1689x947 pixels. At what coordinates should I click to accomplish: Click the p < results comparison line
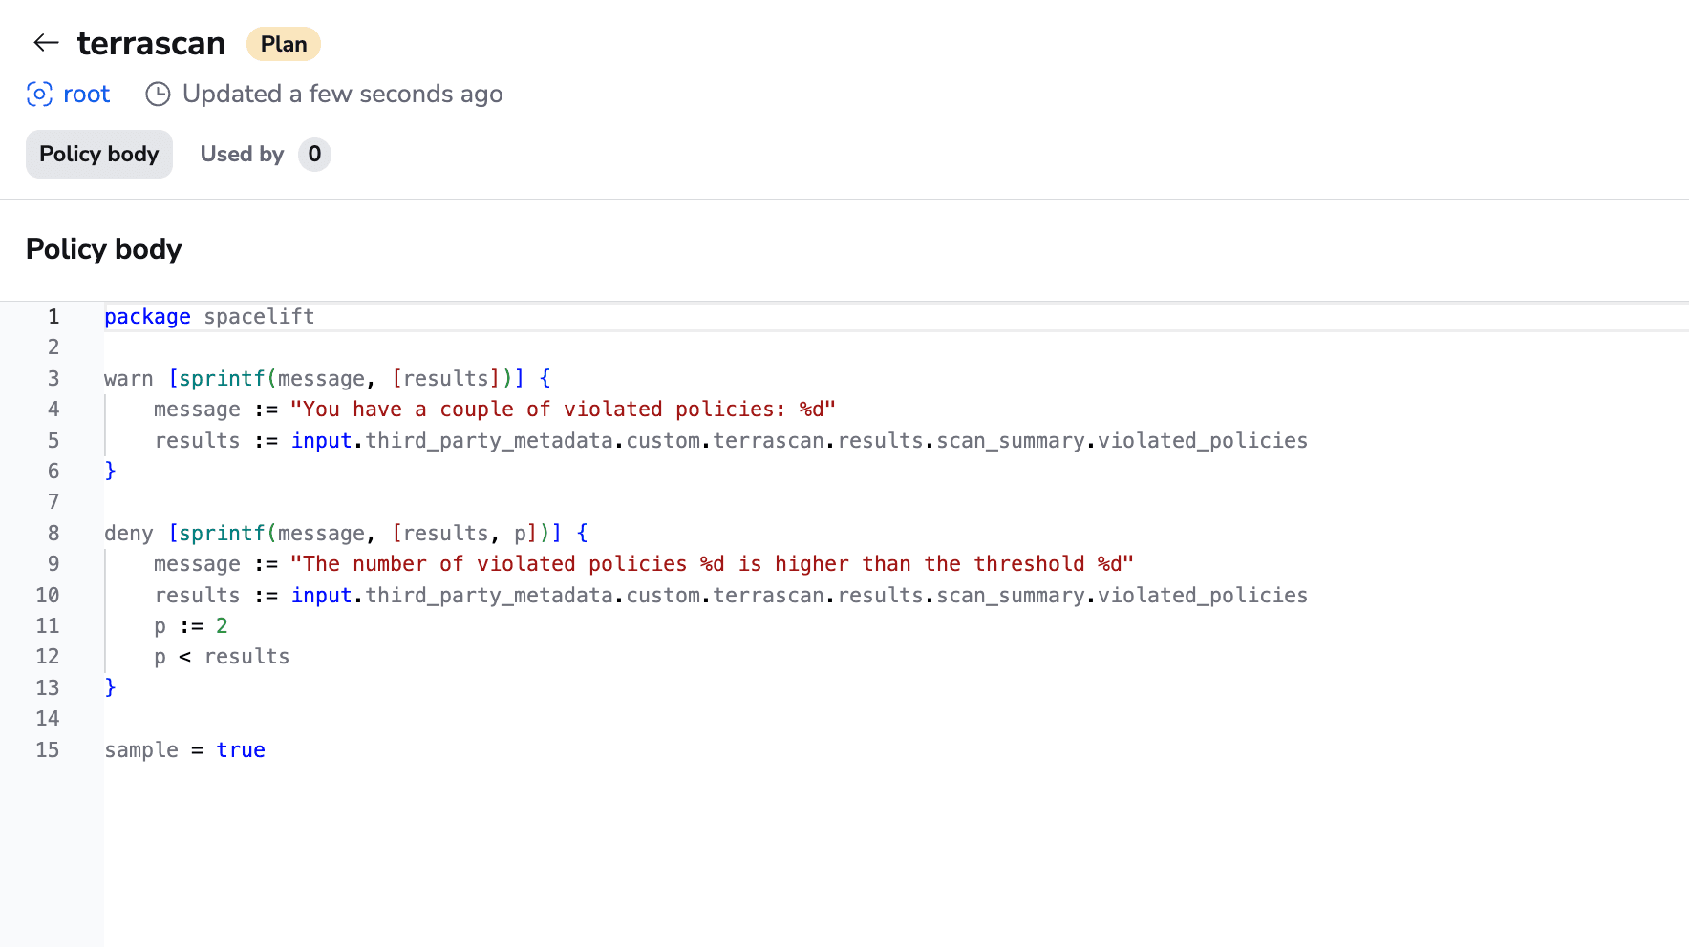(x=222, y=656)
